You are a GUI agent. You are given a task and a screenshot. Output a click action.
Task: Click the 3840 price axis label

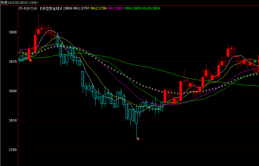pyautogui.click(x=13, y=91)
